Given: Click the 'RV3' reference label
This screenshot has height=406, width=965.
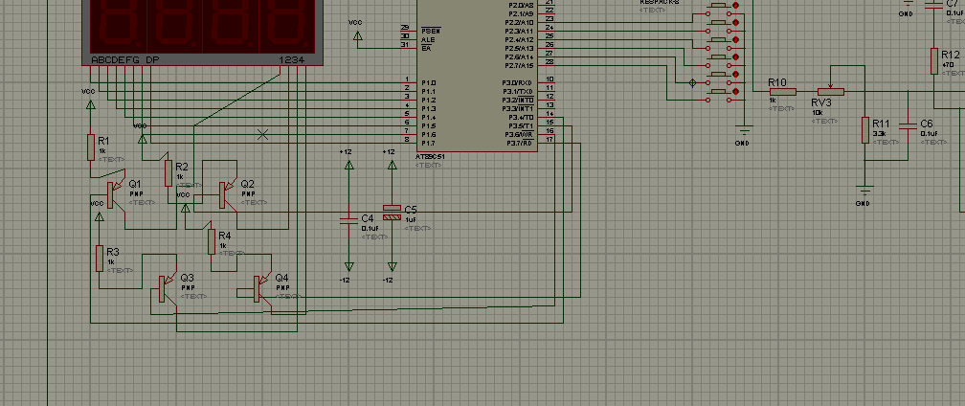Looking at the screenshot, I should tap(821, 102).
